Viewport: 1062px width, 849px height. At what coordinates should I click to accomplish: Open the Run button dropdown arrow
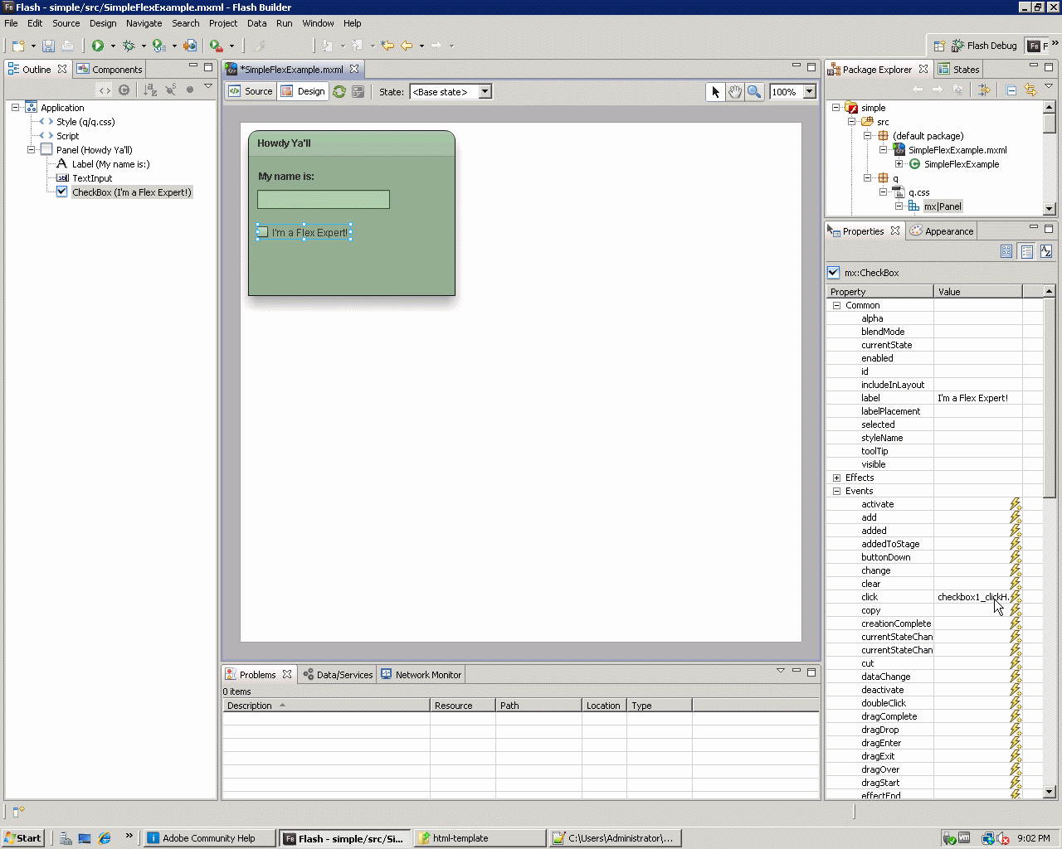pos(113,46)
